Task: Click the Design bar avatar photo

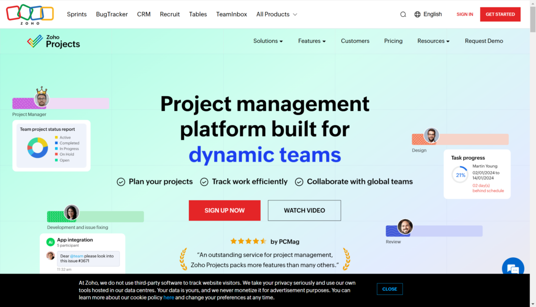Action: [431, 135]
